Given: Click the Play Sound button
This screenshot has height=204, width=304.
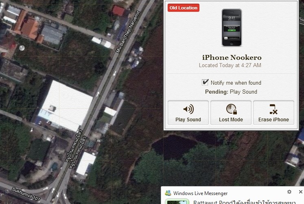Looking at the screenshot, I should click(188, 113).
